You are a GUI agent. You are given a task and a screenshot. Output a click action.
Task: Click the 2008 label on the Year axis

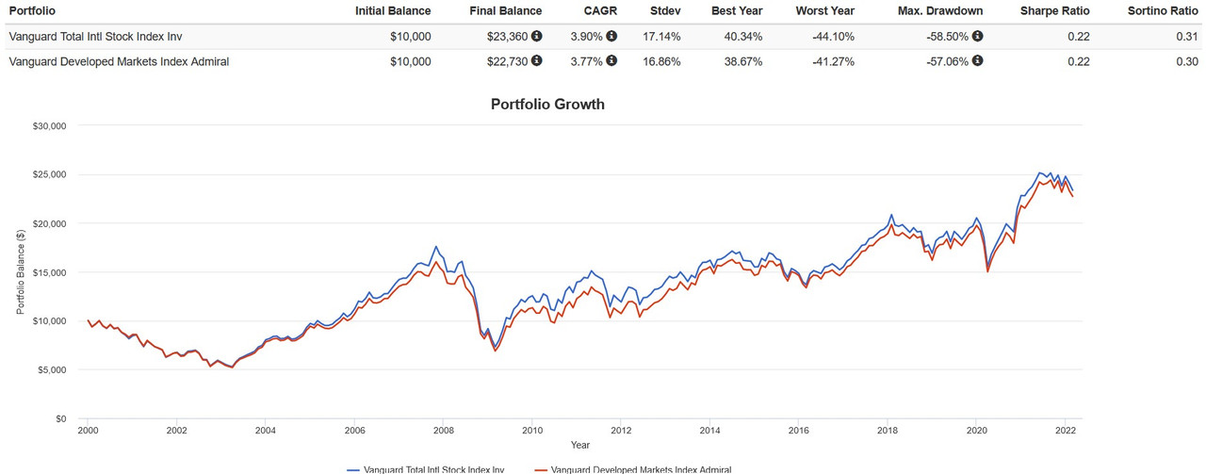click(442, 430)
